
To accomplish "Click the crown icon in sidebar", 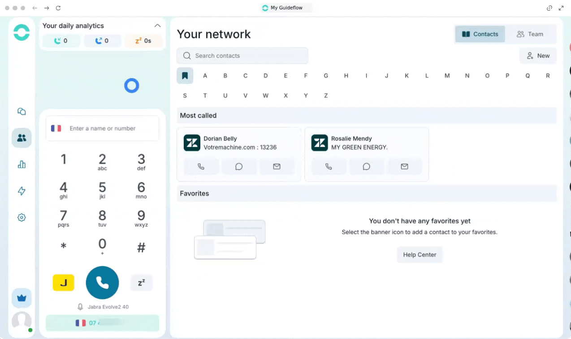I will (x=22, y=298).
